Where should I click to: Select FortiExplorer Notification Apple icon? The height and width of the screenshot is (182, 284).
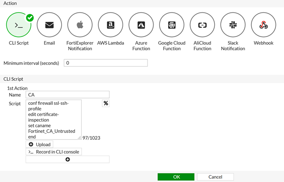click(80, 26)
